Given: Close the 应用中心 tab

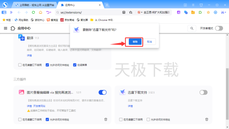Looking at the screenshot, I should click(x=100, y=5).
